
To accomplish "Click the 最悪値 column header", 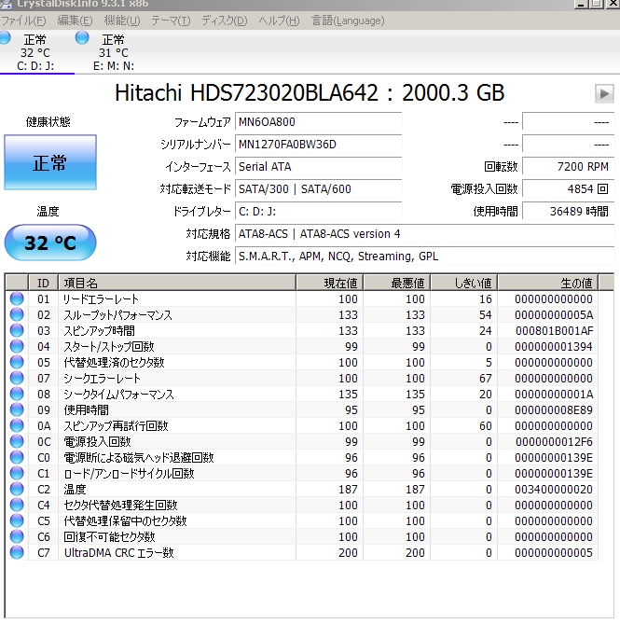I will (397, 283).
